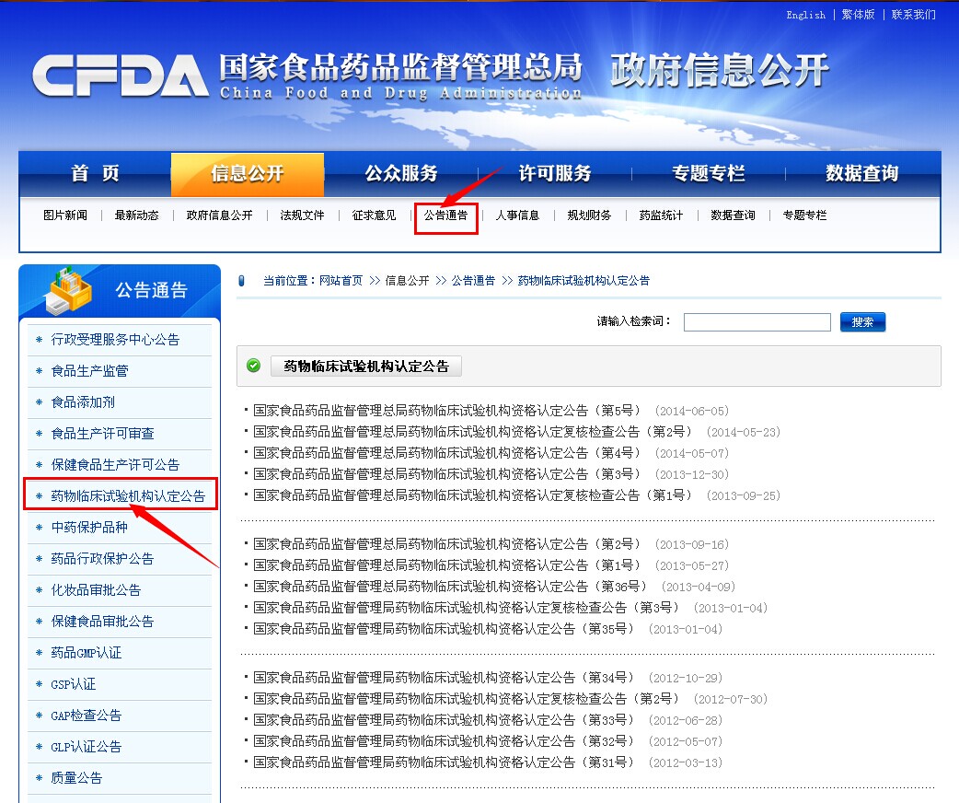The width and height of the screenshot is (959, 803).
Task: Open 食品添加剂 in the sidebar list
Action: (x=83, y=402)
